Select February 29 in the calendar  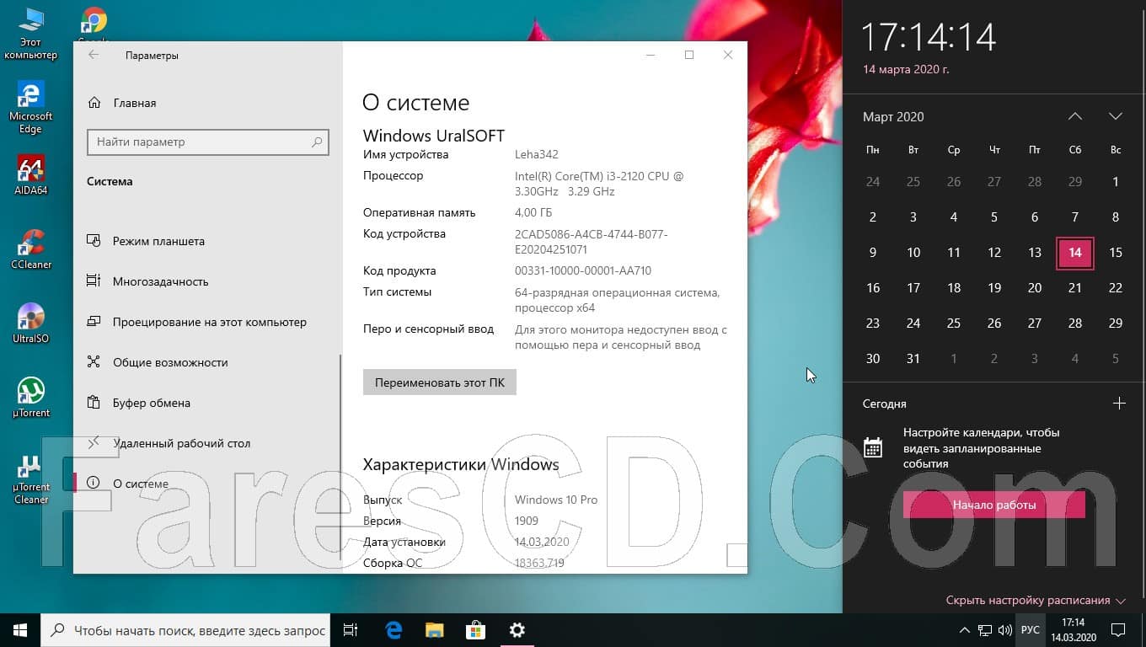point(1075,182)
